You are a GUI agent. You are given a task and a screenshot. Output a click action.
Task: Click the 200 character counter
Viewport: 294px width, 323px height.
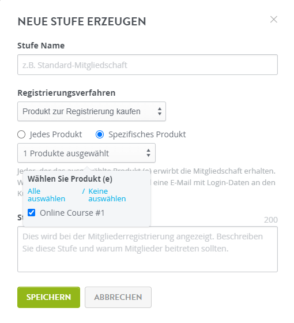[x=271, y=220]
